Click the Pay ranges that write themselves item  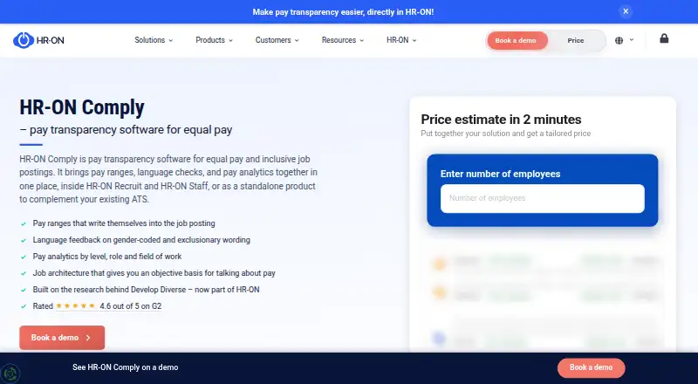coord(124,223)
